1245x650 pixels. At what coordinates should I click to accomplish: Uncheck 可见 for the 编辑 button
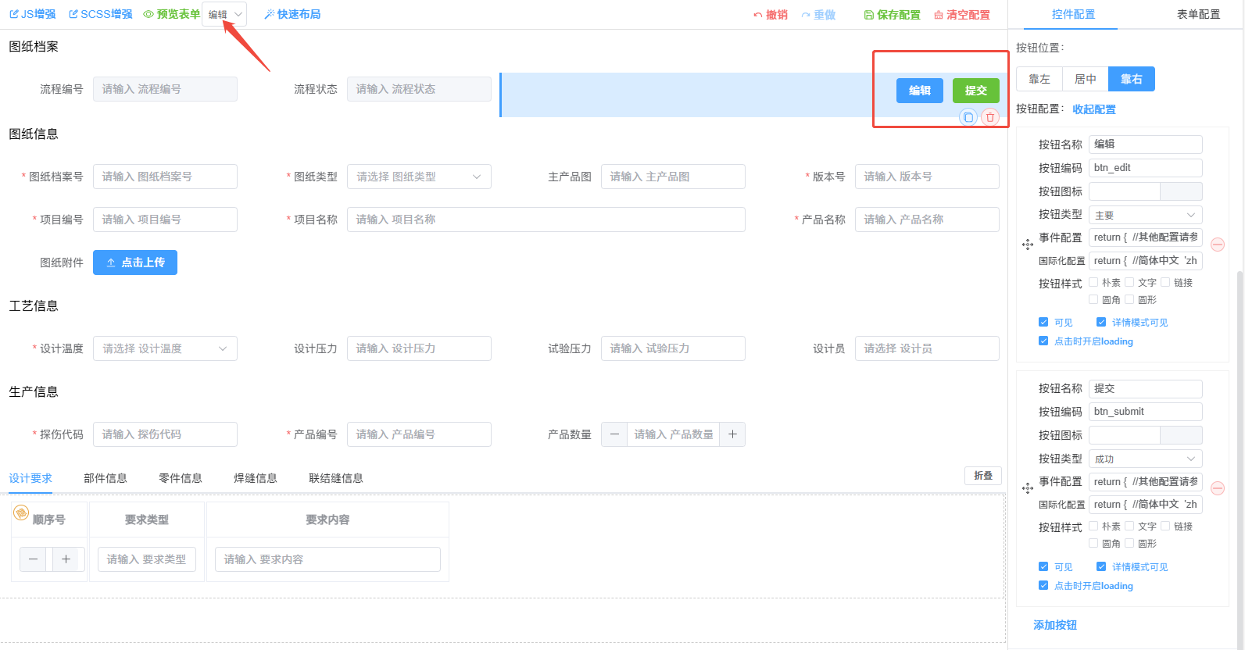pyautogui.click(x=1043, y=322)
